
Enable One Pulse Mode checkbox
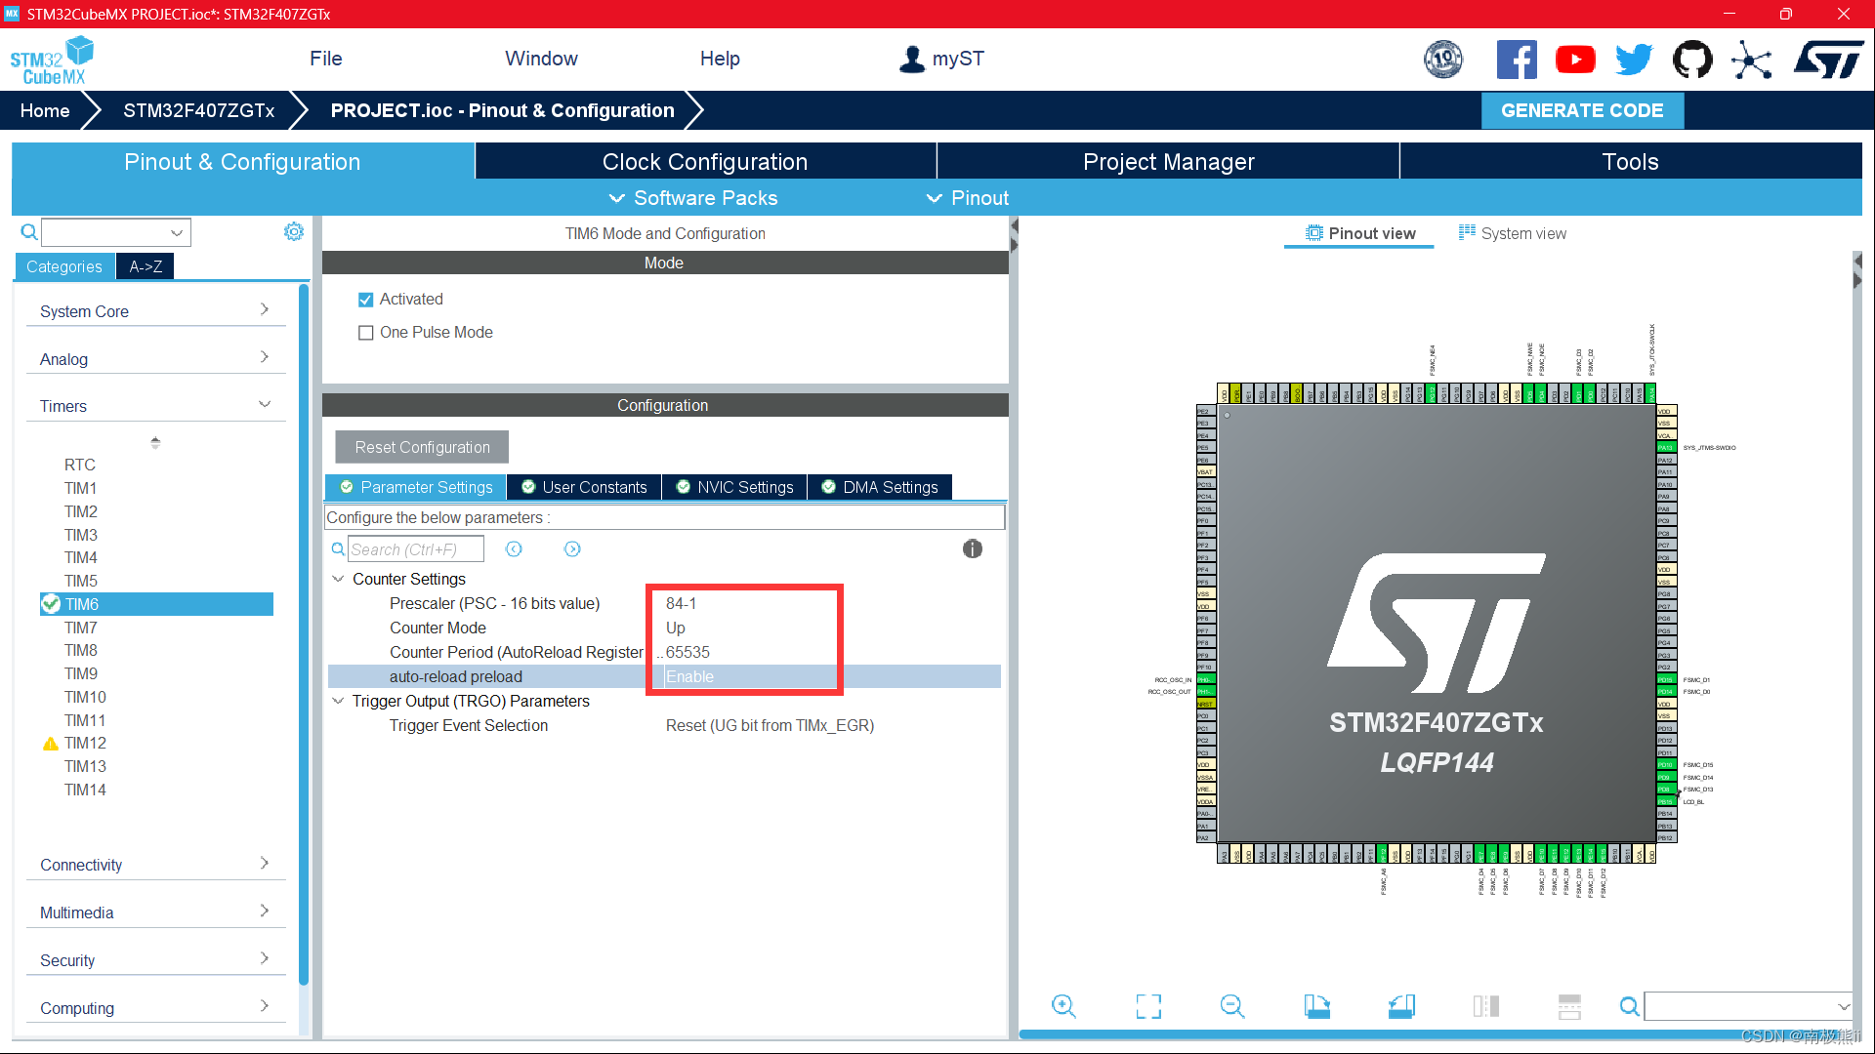click(x=366, y=333)
